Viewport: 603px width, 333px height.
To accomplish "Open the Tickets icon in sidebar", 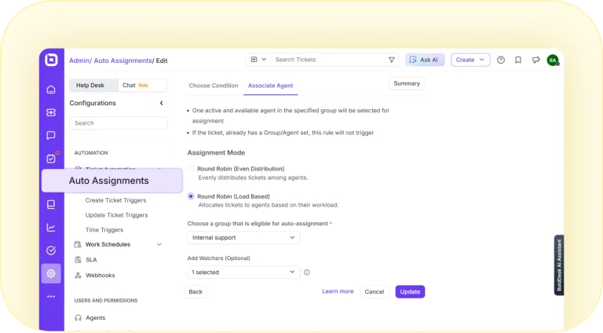I will click(x=51, y=112).
